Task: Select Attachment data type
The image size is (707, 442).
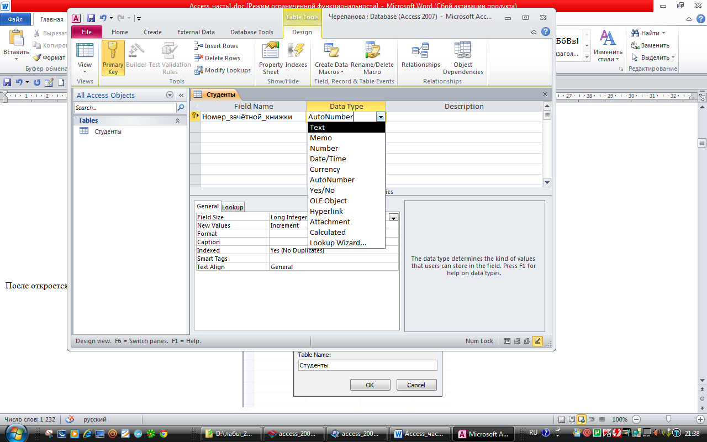Action: pyautogui.click(x=346, y=222)
